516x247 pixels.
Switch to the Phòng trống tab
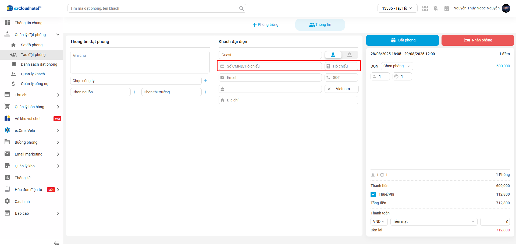(265, 25)
